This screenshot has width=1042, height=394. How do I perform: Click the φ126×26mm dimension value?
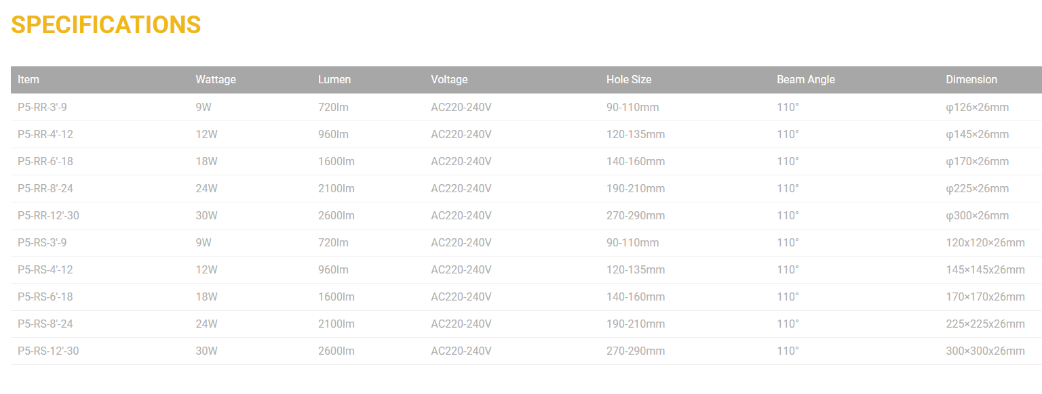pos(977,107)
